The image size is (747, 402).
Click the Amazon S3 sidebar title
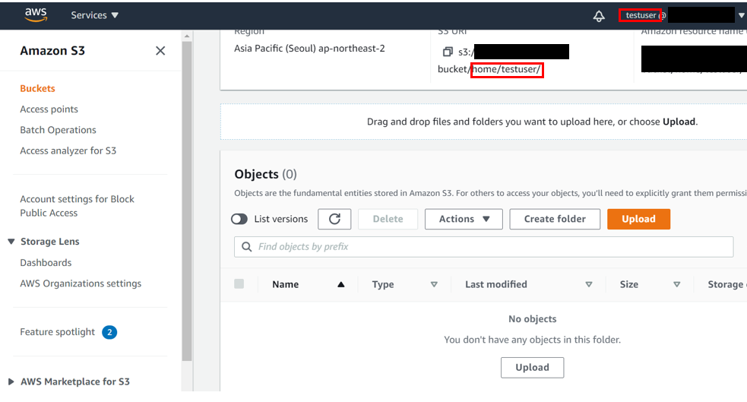click(52, 50)
